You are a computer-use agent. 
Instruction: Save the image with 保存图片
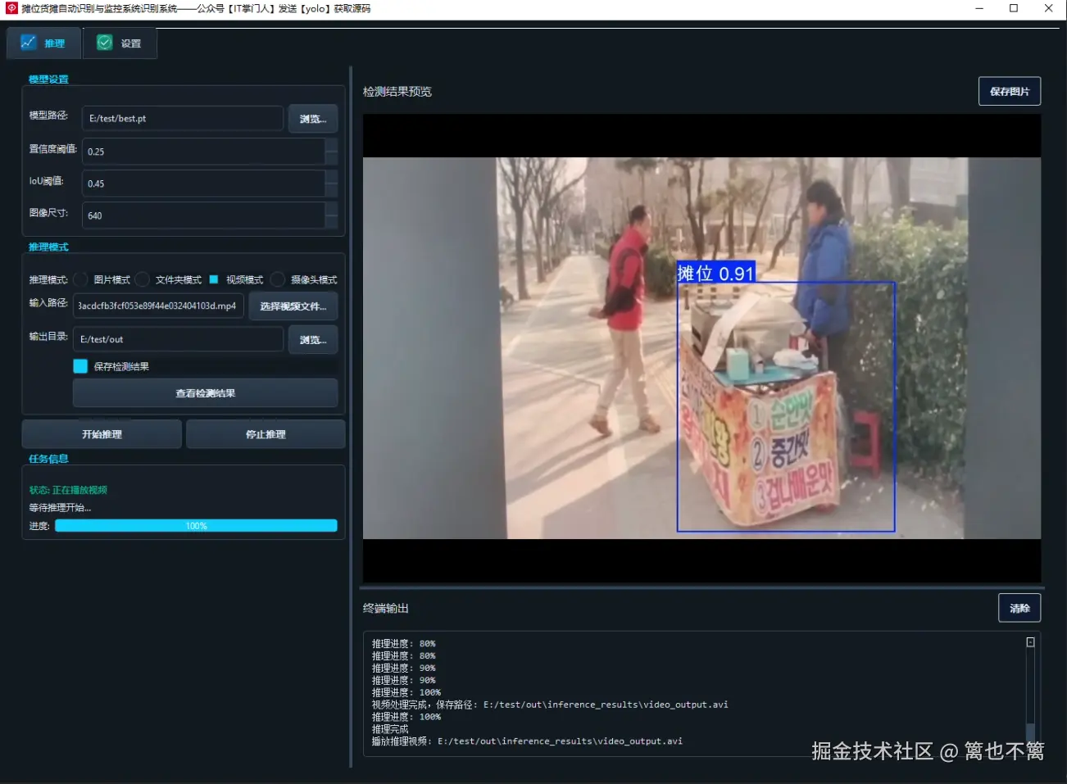[x=1010, y=91]
